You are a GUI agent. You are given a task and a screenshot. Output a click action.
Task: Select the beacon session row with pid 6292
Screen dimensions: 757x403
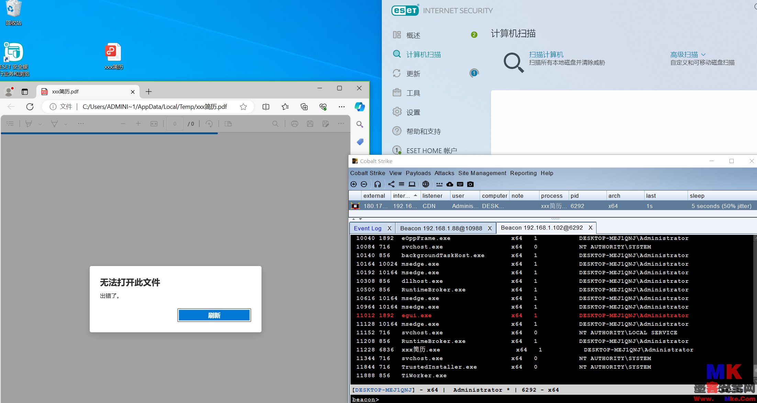(553, 206)
